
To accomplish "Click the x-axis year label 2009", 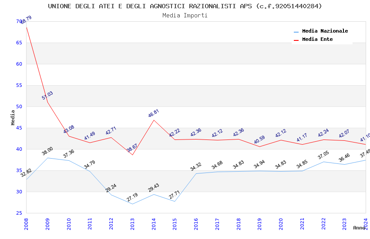I will pyautogui.click(x=47, y=224).
